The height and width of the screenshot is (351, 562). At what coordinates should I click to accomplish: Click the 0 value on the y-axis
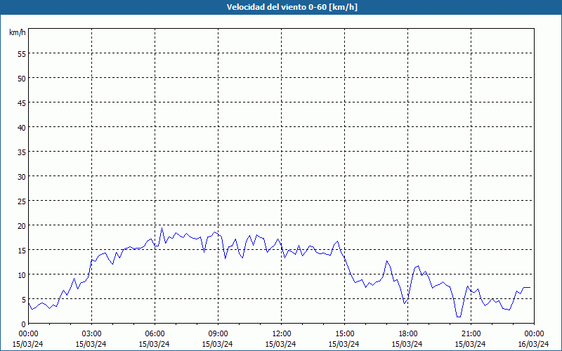(24, 324)
